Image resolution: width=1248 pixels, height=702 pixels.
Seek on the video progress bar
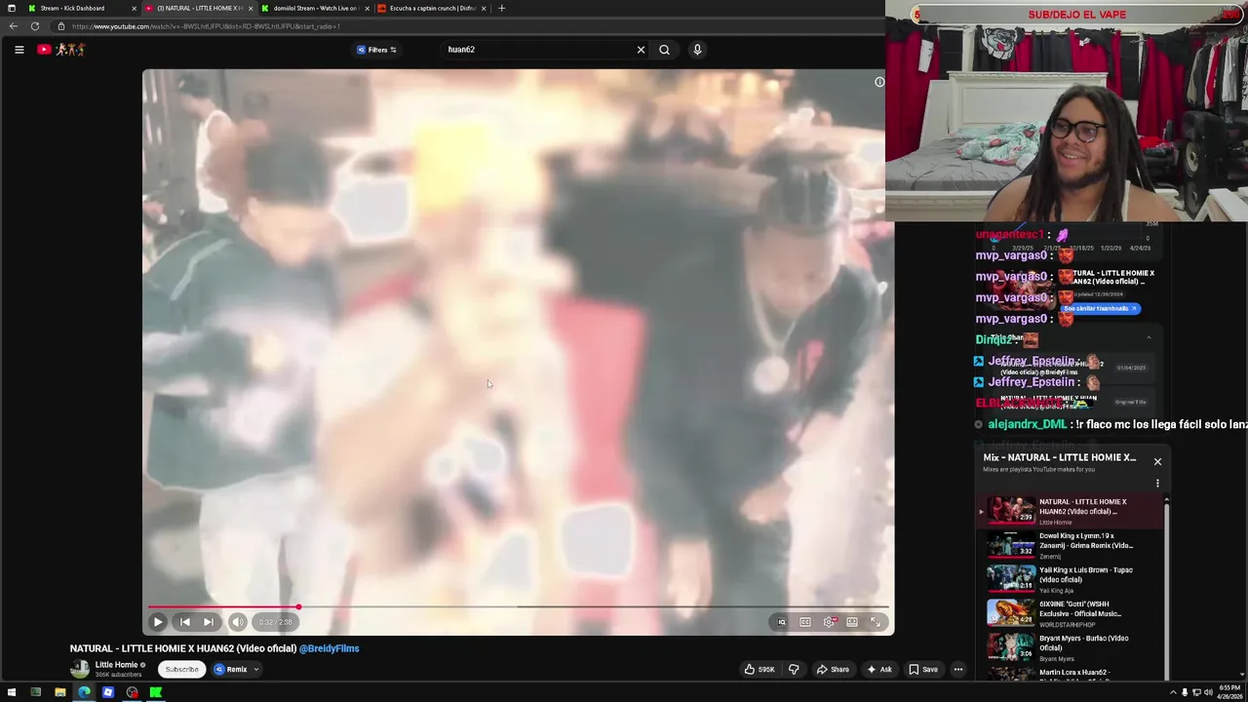[x=518, y=606]
